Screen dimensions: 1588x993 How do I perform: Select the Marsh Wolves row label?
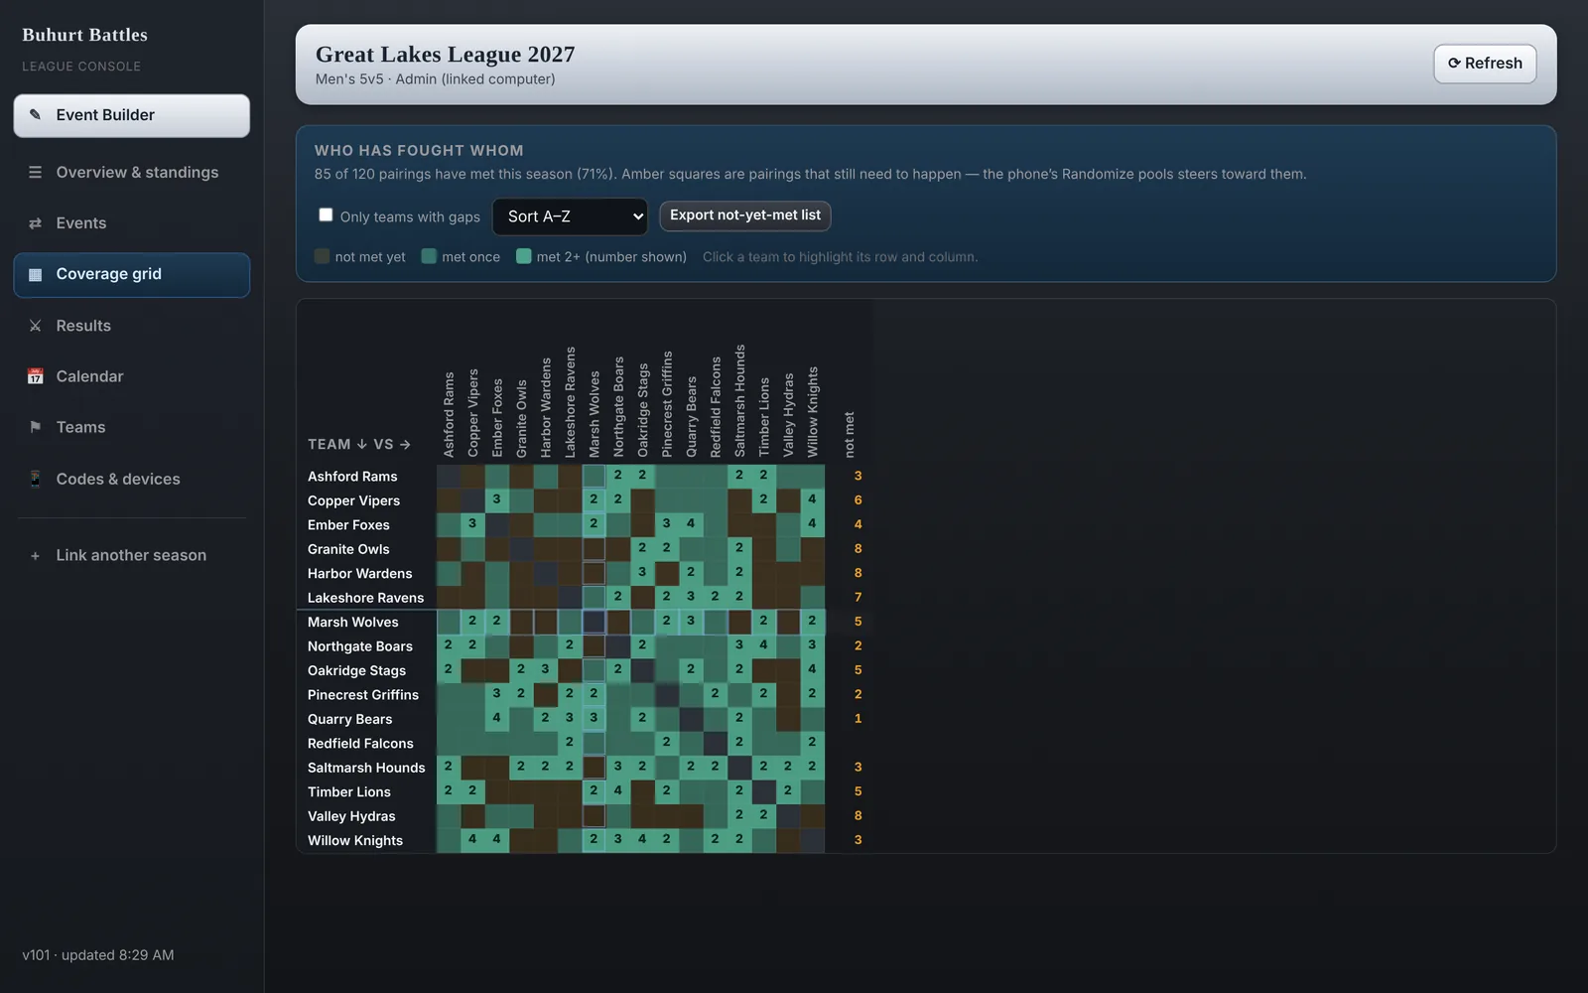pos(352,623)
